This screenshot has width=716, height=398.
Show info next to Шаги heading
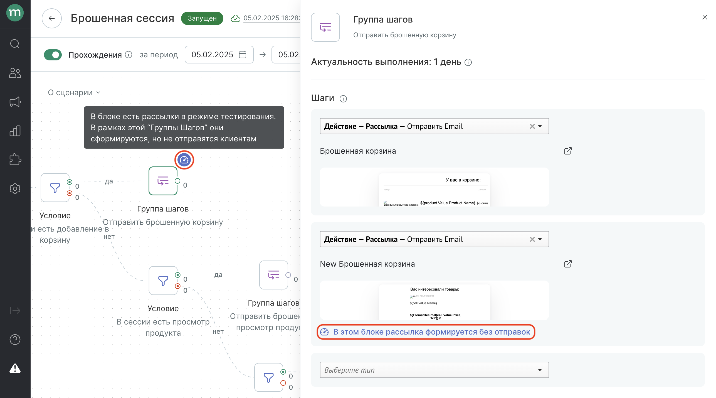[x=343, y=99]
